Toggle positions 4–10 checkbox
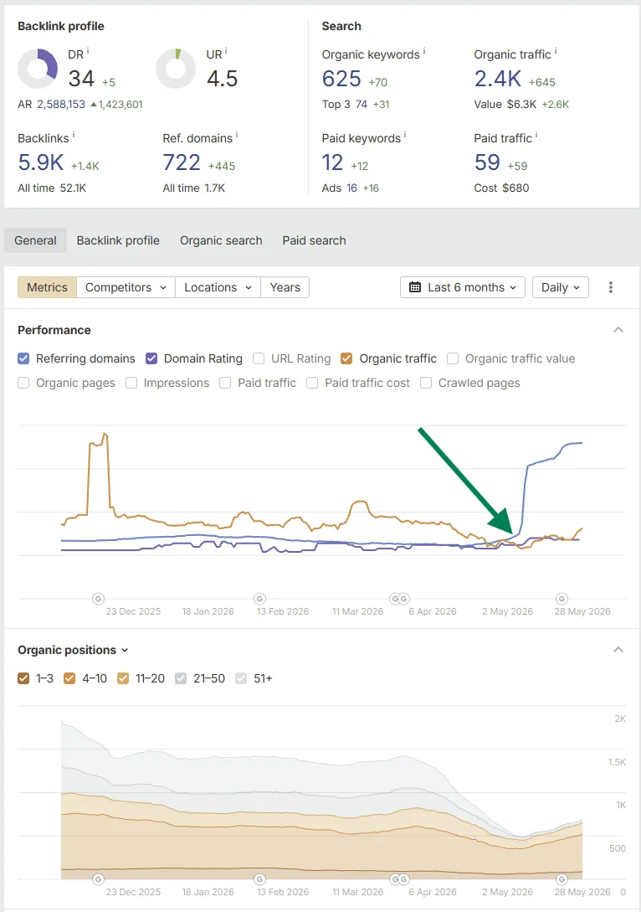The width and height of the screenshot is (641, 912). click(x=69, y=678)
